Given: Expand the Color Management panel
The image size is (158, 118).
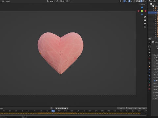Looking at the screenshot, I should pyautogui.click(x=155, y=98).
